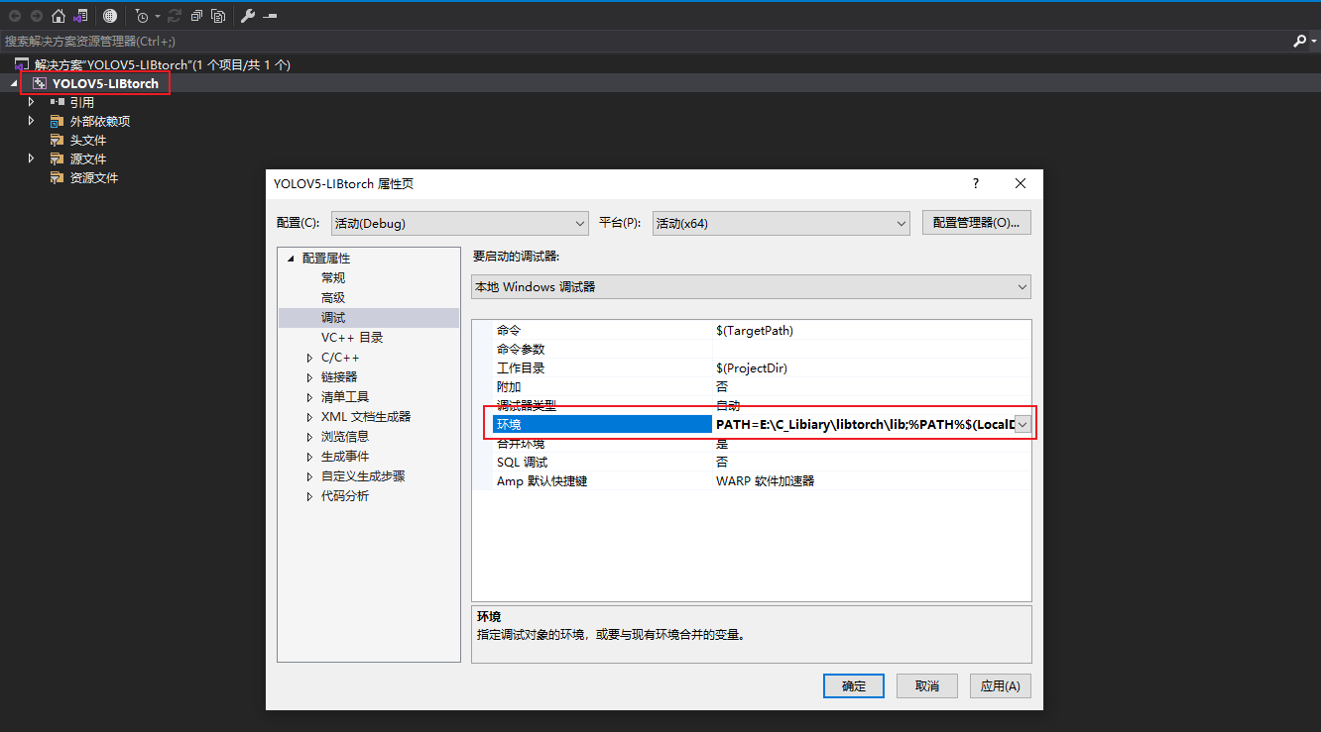
Task: Click the 附加 property row label
Action: (509, 386)
